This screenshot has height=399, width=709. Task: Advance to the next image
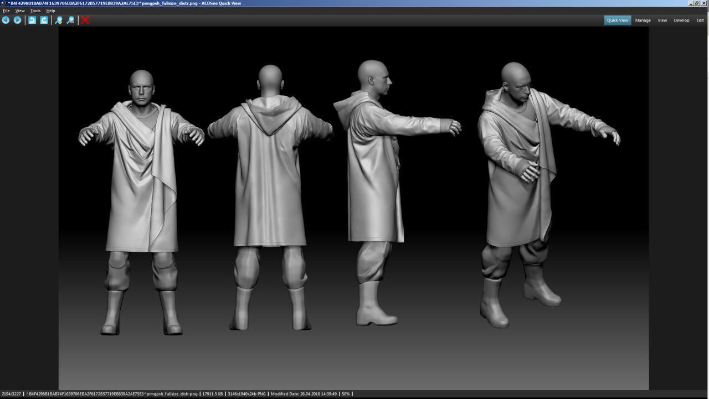18,20
